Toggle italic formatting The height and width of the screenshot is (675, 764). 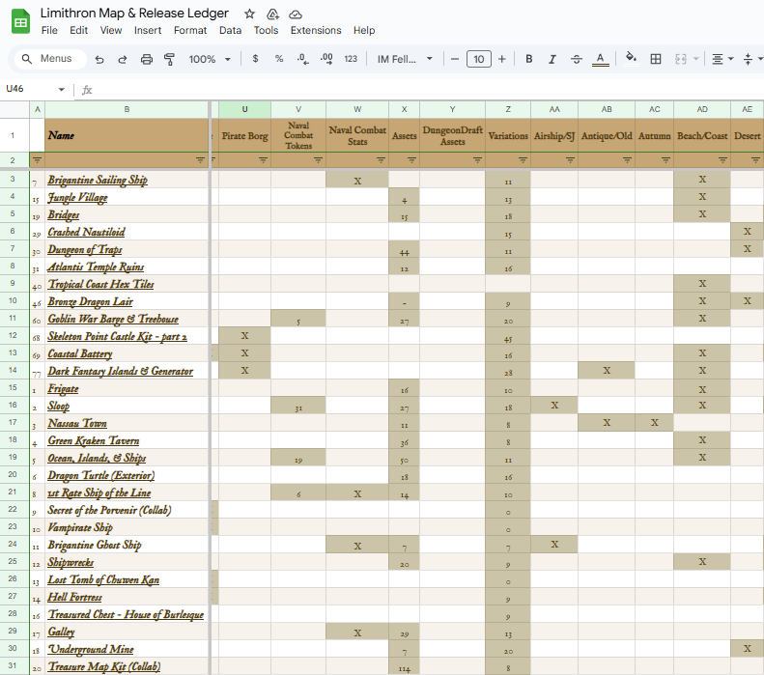click(552, 59)
